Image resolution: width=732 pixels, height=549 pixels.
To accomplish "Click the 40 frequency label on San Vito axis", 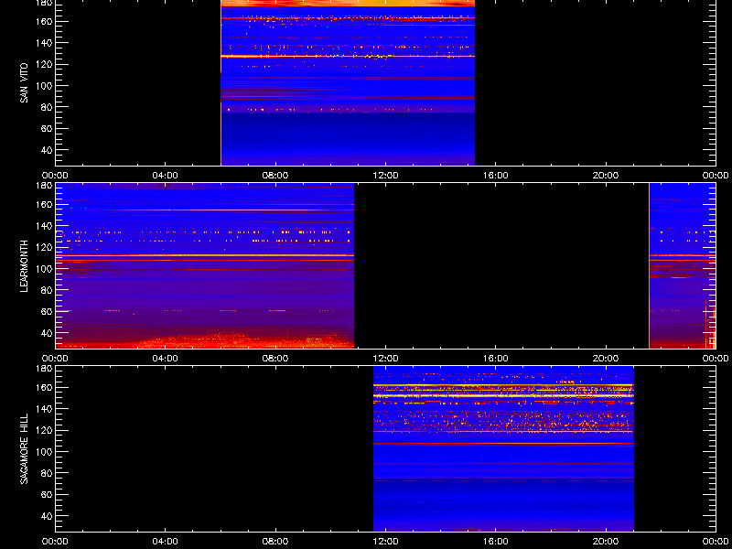I will (45, 150).
